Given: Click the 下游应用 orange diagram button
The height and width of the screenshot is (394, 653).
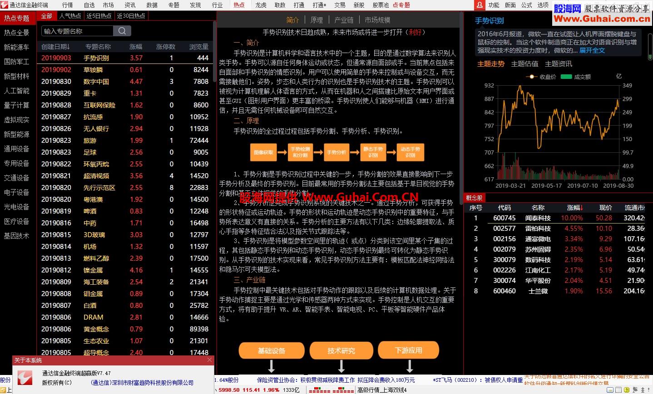Looking at the screenshot, I should click(x=409, y=350).
